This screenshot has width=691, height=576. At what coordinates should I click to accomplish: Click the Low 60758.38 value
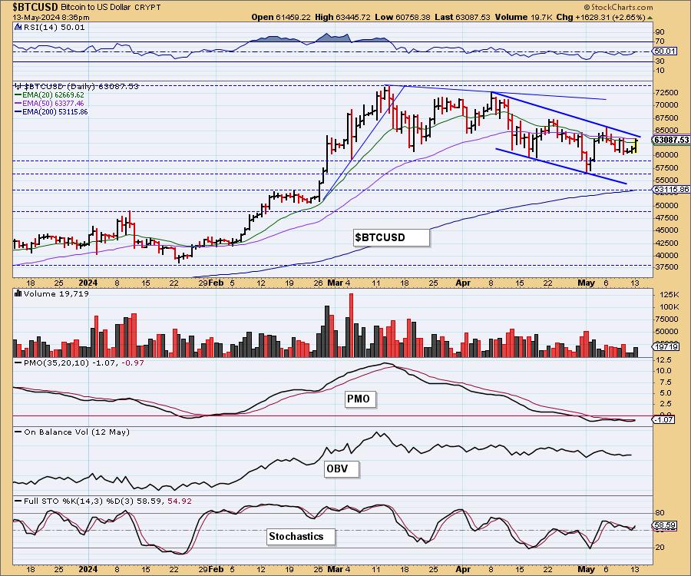point(402,17)
